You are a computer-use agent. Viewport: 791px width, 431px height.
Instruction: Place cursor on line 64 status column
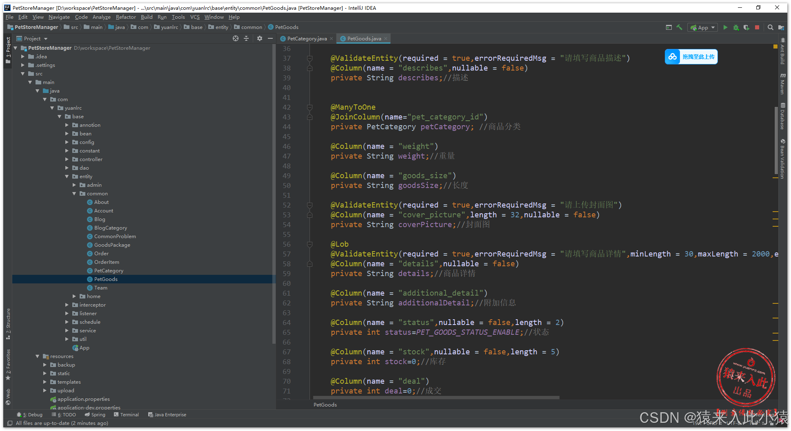pyautogui.click(x=447, y=323)
